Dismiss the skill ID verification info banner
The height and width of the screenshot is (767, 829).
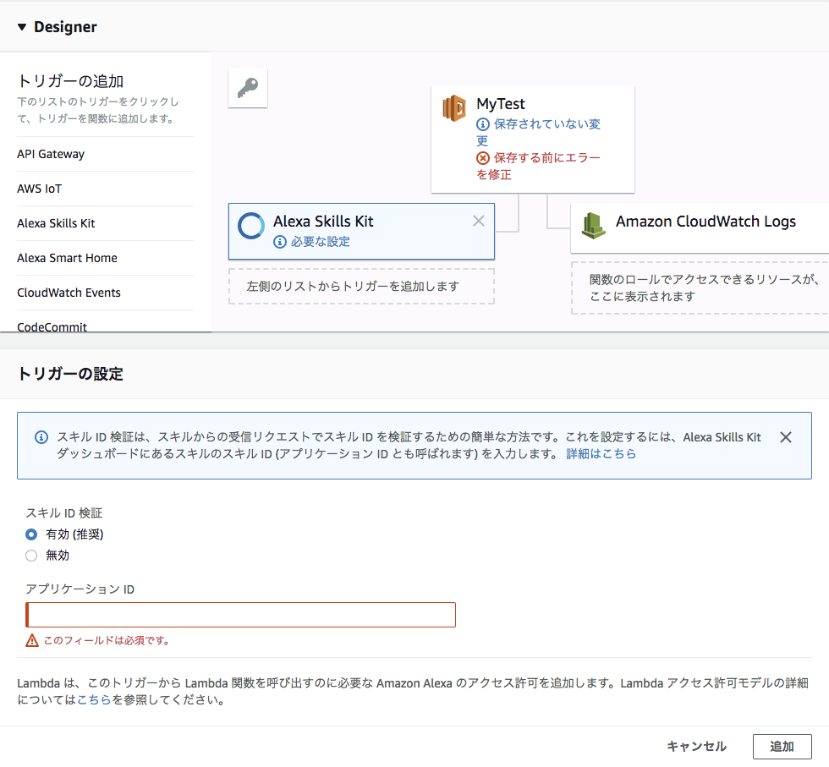point(786,437)
